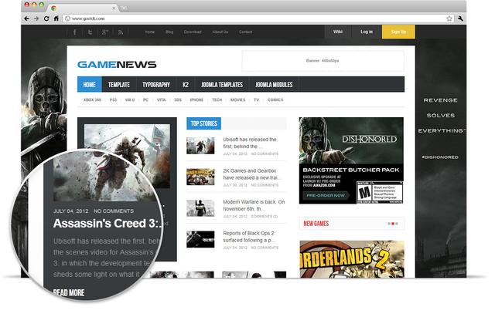Open the Ubisoft has released story thumbnail

pyautogui.click(x=200, y=146)
